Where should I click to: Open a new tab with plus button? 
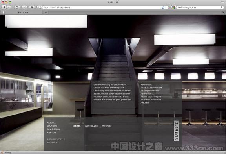(x=46, y=13)
